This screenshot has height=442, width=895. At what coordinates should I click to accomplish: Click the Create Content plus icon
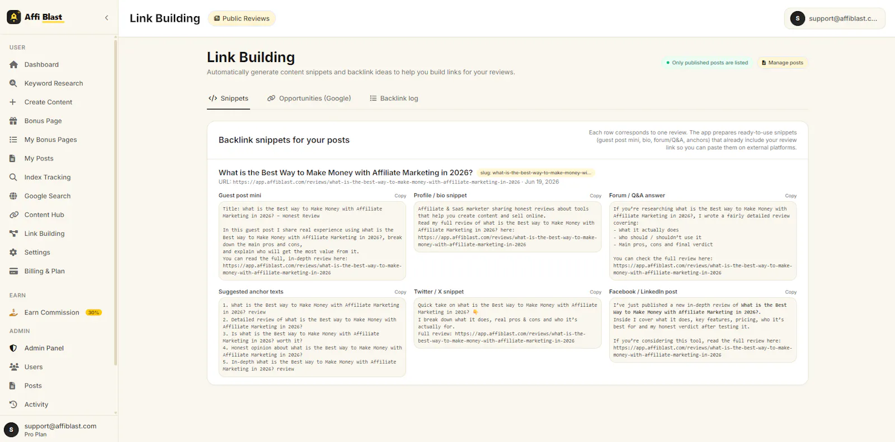coord(13,102)
